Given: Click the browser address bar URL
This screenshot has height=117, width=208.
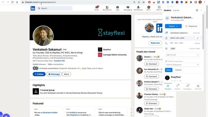Looking at the screenshot, I should point(40,2).
